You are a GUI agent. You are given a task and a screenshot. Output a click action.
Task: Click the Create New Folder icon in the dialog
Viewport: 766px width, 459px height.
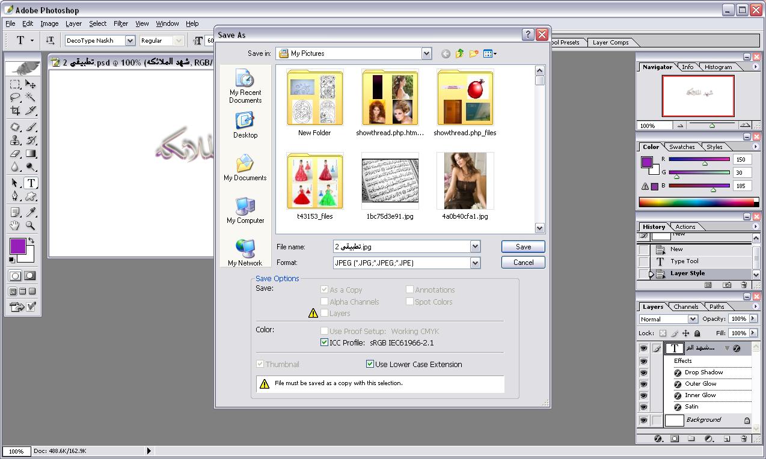(474, 53)
